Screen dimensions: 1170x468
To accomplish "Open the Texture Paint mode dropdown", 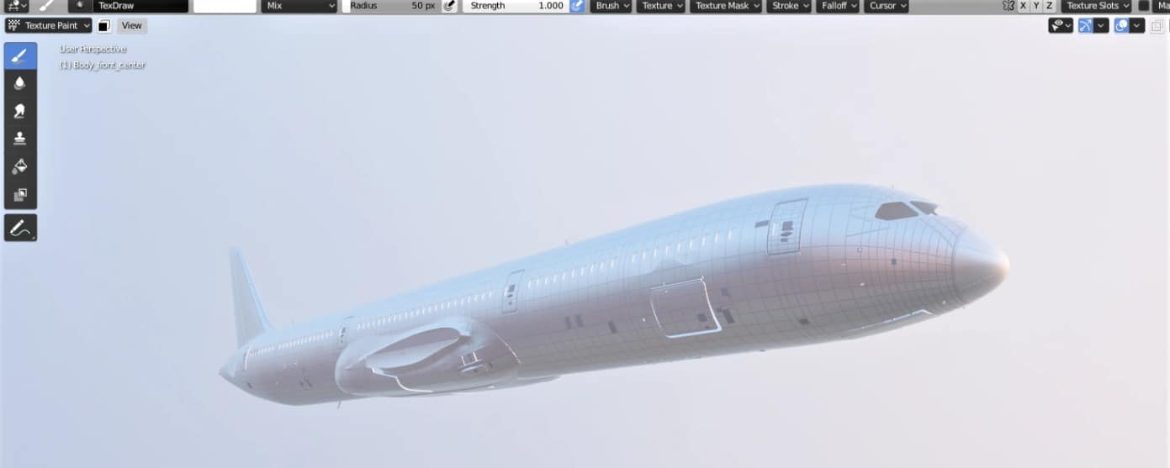I will click(49, 25).
